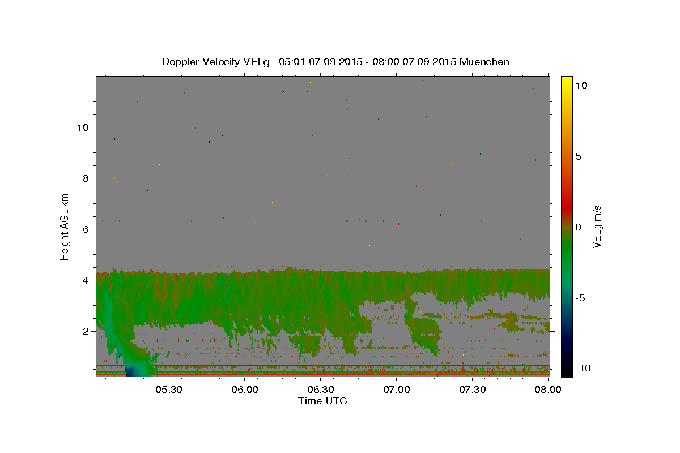This screenshot has height=453, width=680.
Task: Click the 06:00 time tick label
Action: (x=245, y=390)
